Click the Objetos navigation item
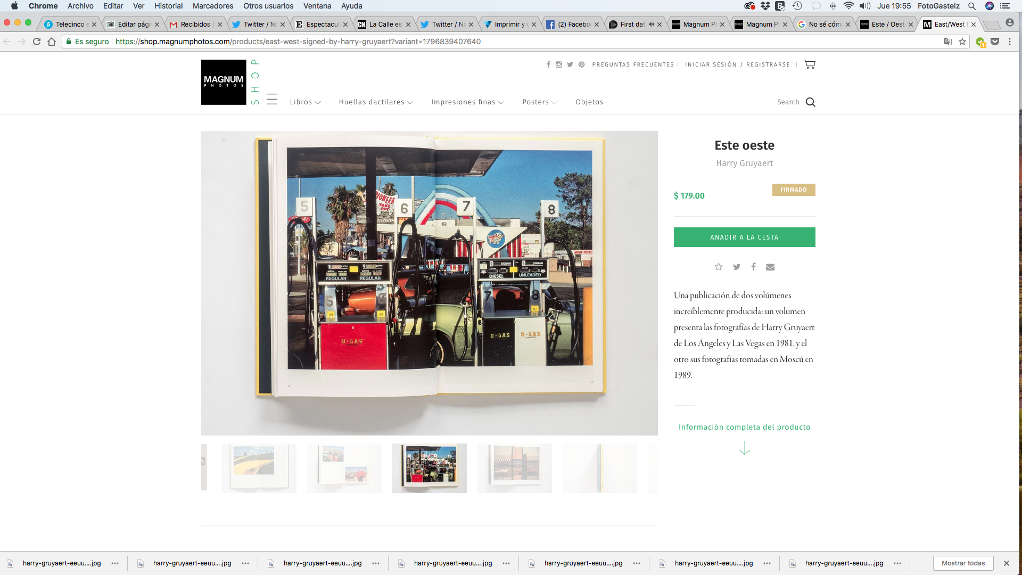The image size is (1022, 575). (x=589, y=102)
